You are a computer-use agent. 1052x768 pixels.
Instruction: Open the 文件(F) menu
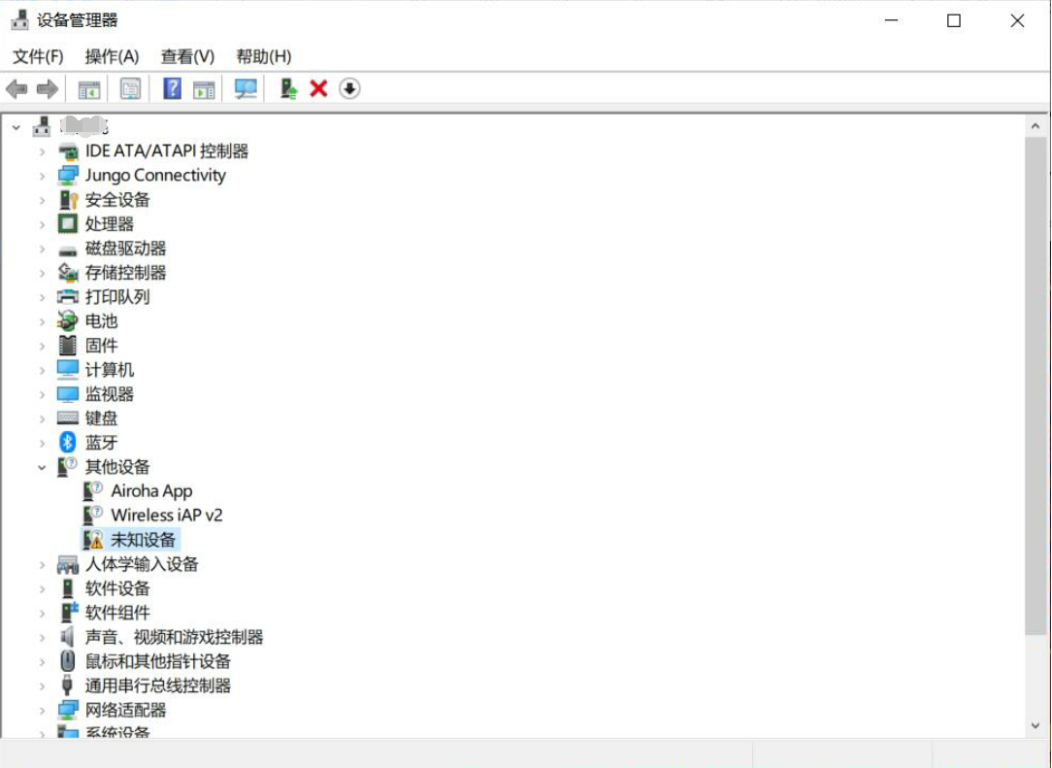pyautogui.click(x=38, y=56)
